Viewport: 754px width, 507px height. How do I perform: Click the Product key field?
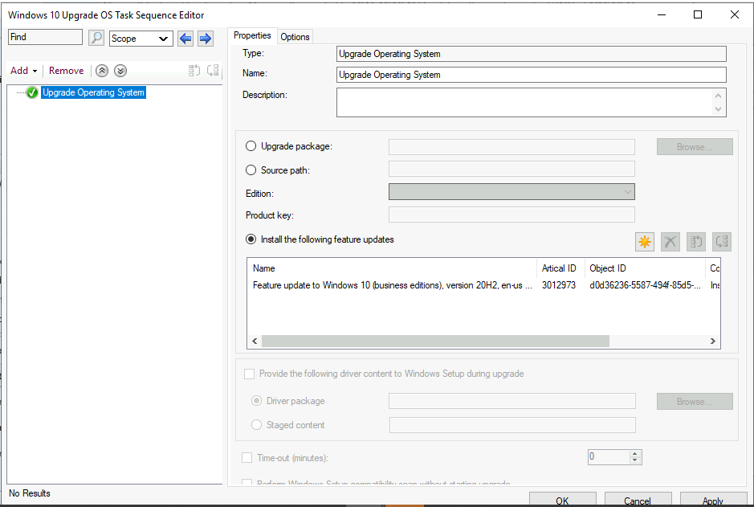(x=511, y=215)
